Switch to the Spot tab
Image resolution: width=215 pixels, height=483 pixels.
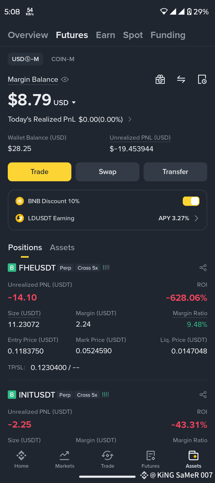[x=133, y=35]
